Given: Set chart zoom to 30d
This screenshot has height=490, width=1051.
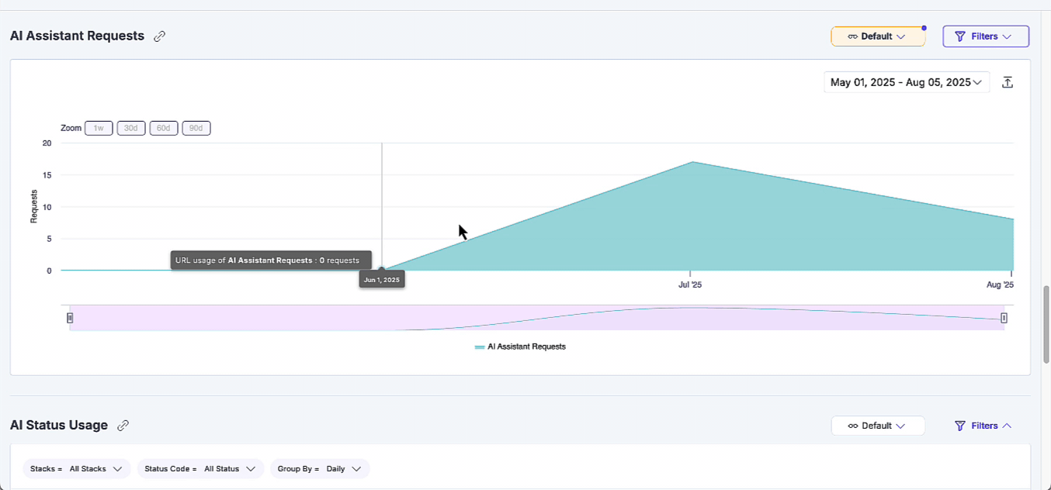Looking at the screenshot, I should 131,128.
